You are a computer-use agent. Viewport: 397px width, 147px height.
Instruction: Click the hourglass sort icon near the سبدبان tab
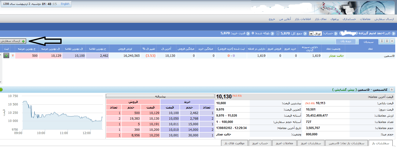382,41
